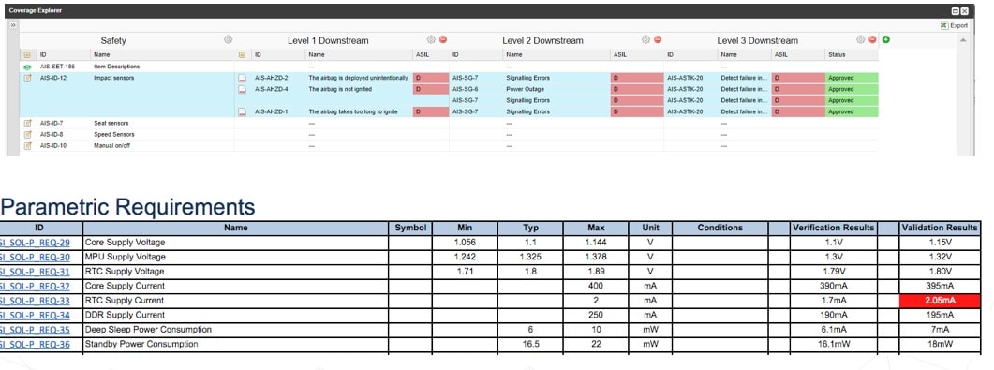
Task: Click 'The airbag takes too long to ignite'
Action: click(353, 112)
